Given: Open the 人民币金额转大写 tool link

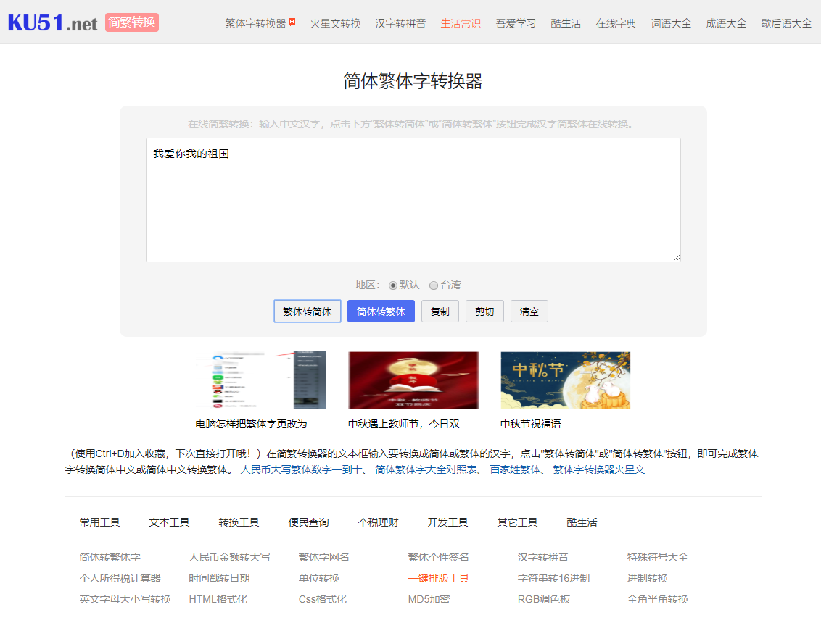Looking at the screenshot, I should (x=229, y=558).
